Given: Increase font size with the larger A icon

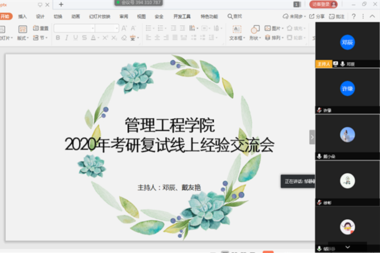Looking at the screenshot, I should 125,28.
